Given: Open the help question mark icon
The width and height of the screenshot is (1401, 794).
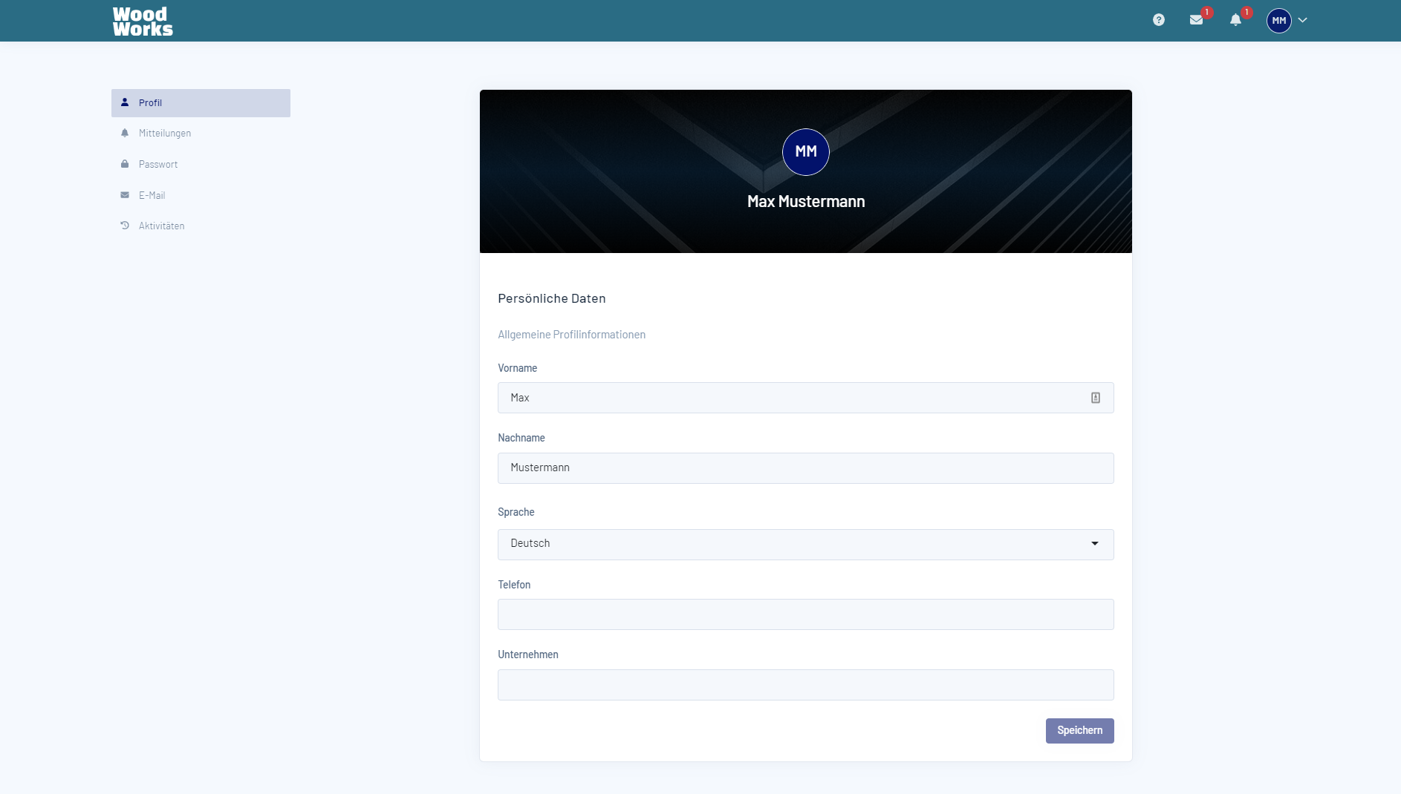Looking at the screenshot, I should coord(1159,20).
